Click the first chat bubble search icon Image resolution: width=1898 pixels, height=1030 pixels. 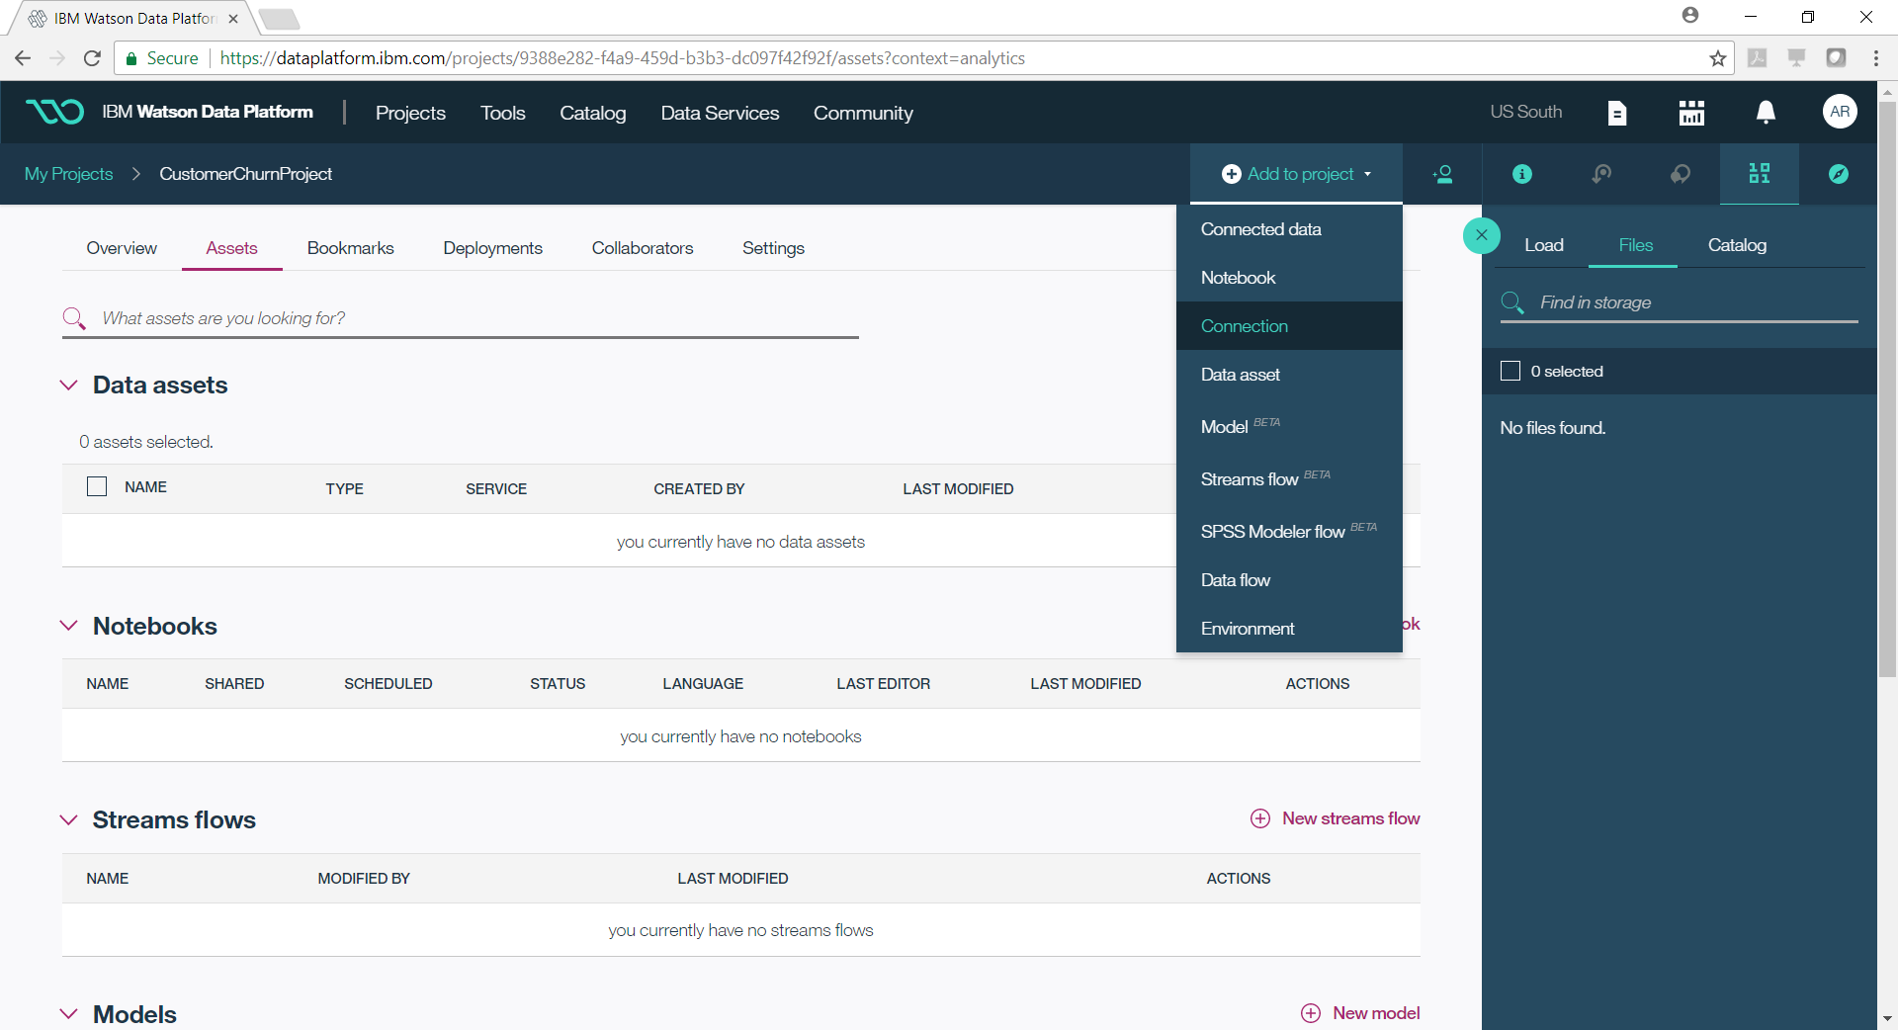1601,174
